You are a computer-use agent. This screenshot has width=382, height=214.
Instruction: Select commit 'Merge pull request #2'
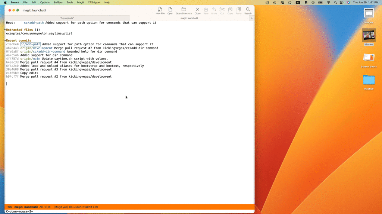click(x=66, y=77)
